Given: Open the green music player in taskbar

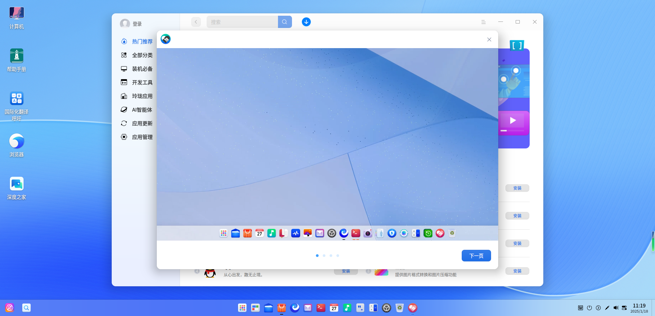Looking at the screenshot, I should [347, 308].
